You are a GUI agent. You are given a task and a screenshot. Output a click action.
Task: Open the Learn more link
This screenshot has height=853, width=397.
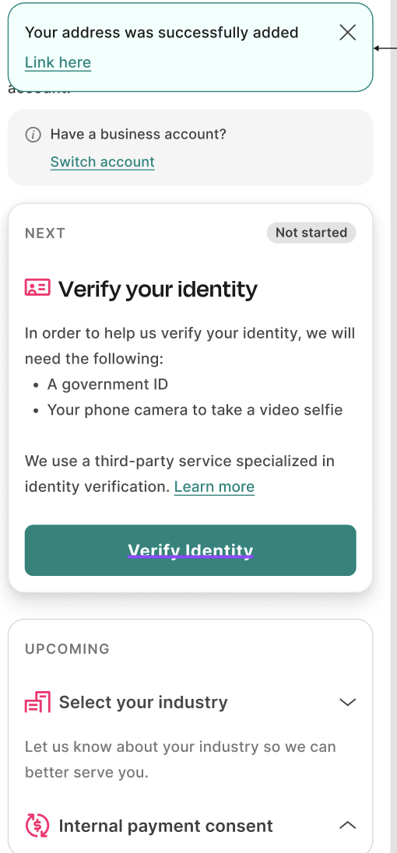[x=214, y=486]
